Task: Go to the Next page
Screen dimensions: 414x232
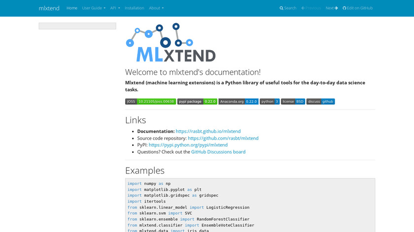Action: tap(332, 8)
